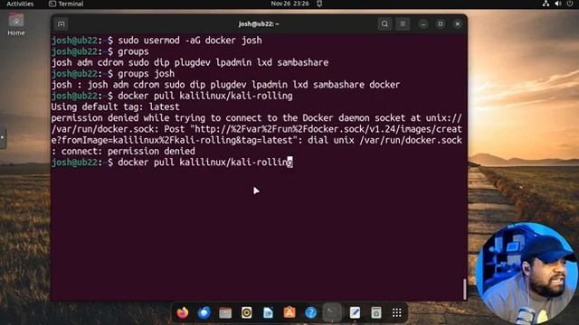Image resolution: width=579 pixels, height=325 pixels.
Task: Open the Files manager in the dock
Action: tap(225, 312)
